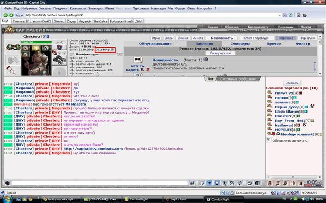Open the address bar dropdown arrow
Image resolution: width=326 pixels, height=203 pixels.
tap(280, 15)
